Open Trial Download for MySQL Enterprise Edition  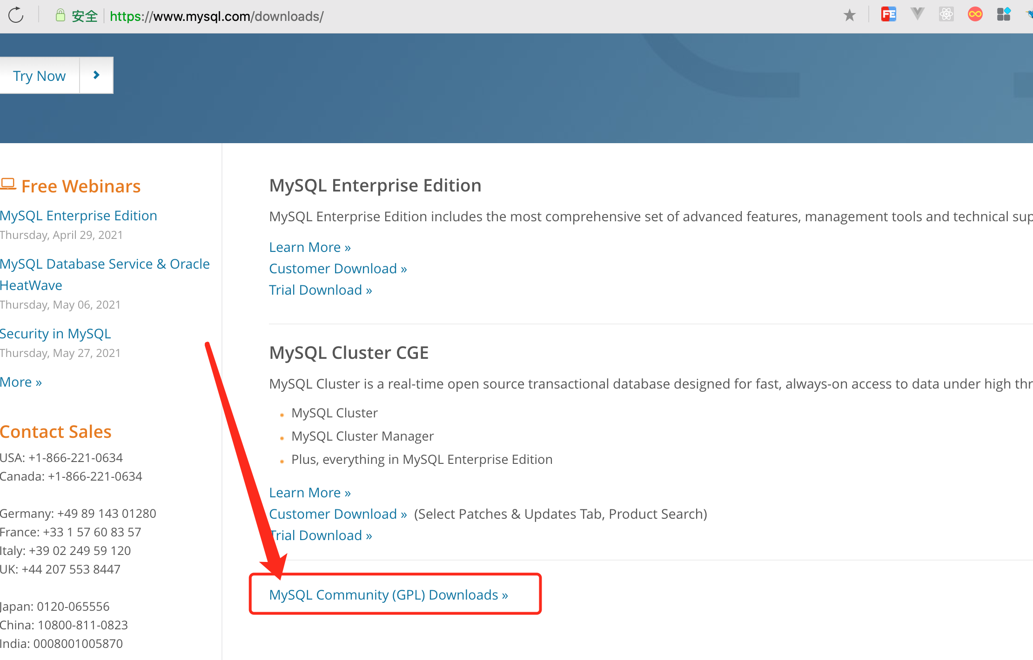pyautogui.click(x=320, y=290)
